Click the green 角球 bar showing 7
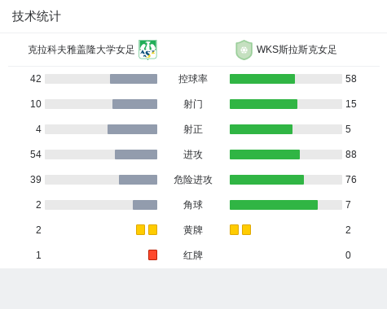This screenshot has width=387, height=309. click(x=274, y=205)
